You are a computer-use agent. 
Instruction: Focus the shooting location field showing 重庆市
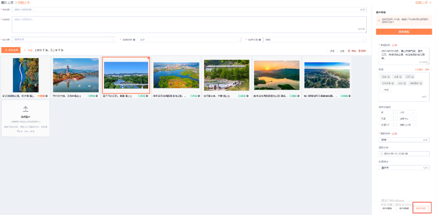[x=404, y=168]
